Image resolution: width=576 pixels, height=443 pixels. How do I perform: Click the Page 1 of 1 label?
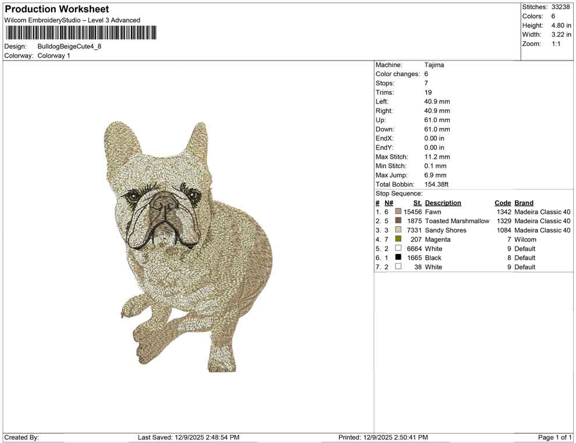554,437
